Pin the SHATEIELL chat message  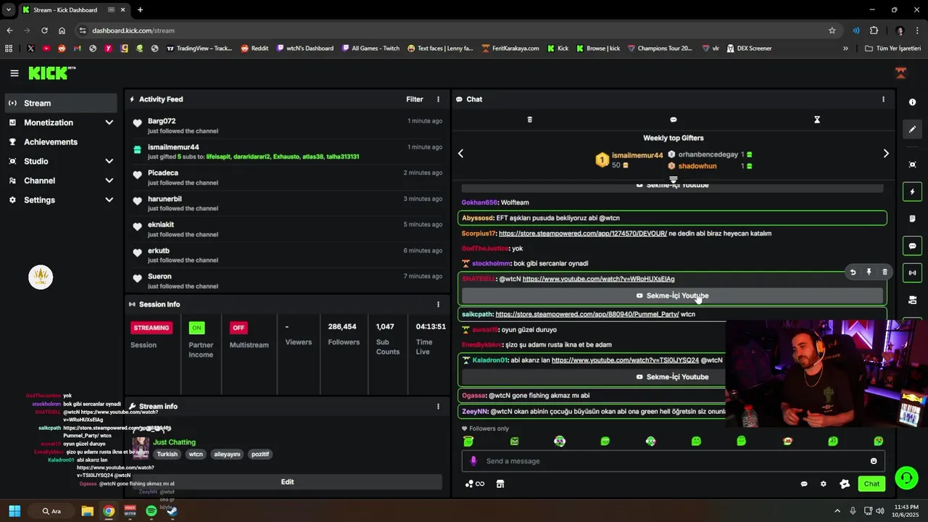[869, 272]
